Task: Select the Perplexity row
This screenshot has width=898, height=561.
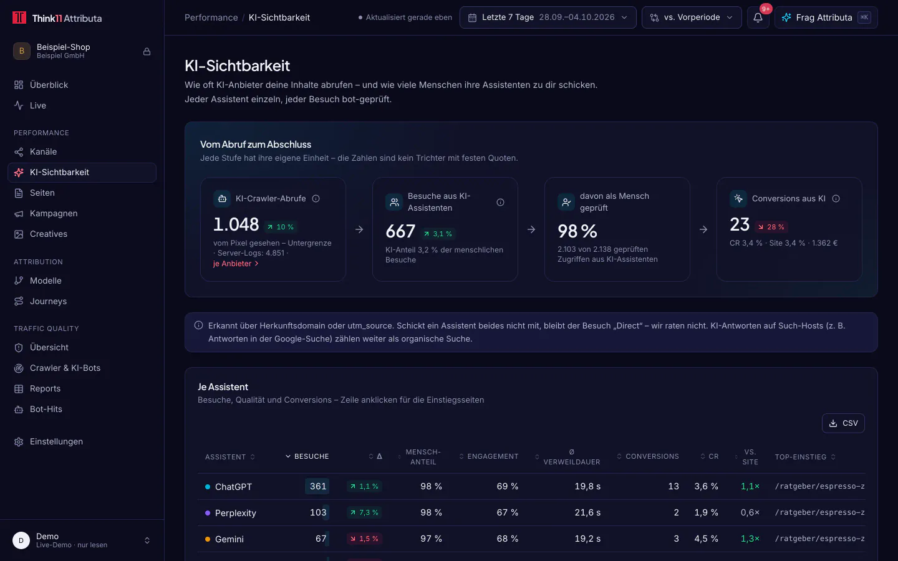Action: click(531, 512)
